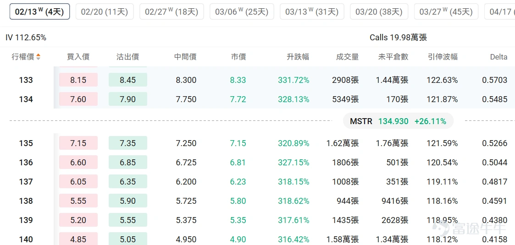Click bid price 6.05 for strike 137

click(78, 181)
